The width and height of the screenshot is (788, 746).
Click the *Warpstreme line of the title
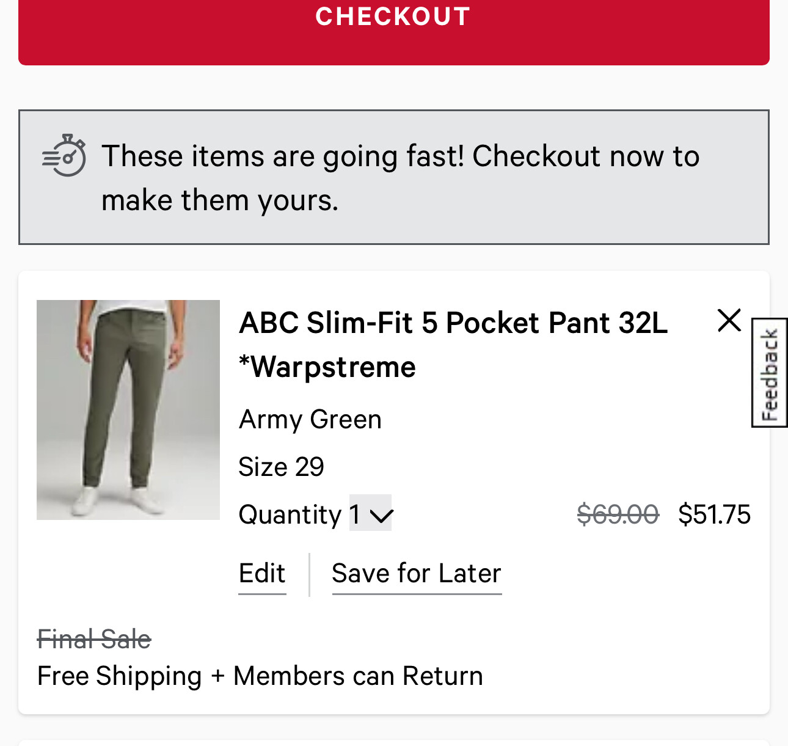click(327, 367)
